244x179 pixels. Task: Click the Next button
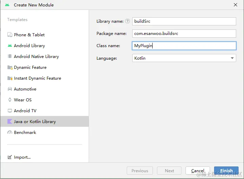pyautogui.click(x=169, y=171)
